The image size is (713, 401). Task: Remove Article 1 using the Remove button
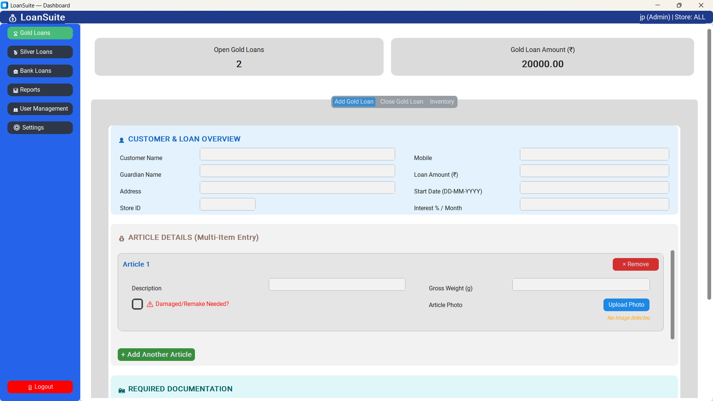coord(635,264)
